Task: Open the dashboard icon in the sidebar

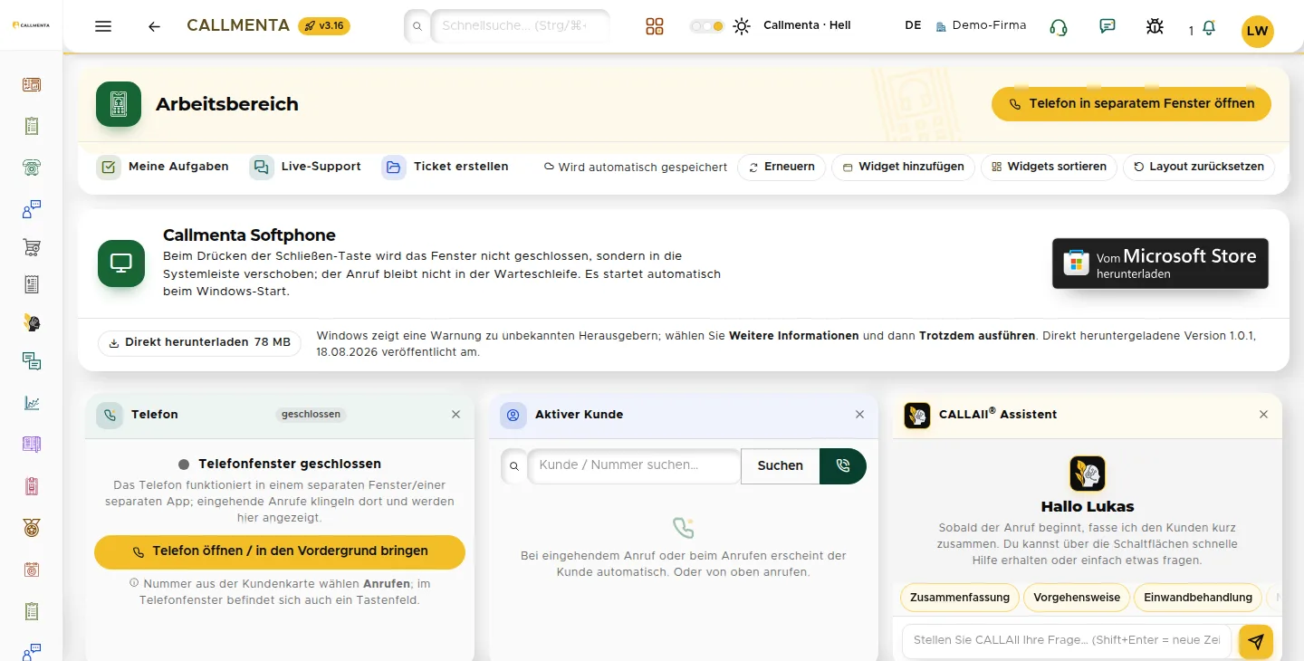Action: click(x=32, y=85)
